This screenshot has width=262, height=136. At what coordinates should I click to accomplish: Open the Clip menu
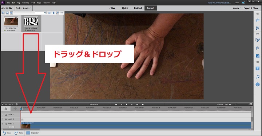coord(19,3)
